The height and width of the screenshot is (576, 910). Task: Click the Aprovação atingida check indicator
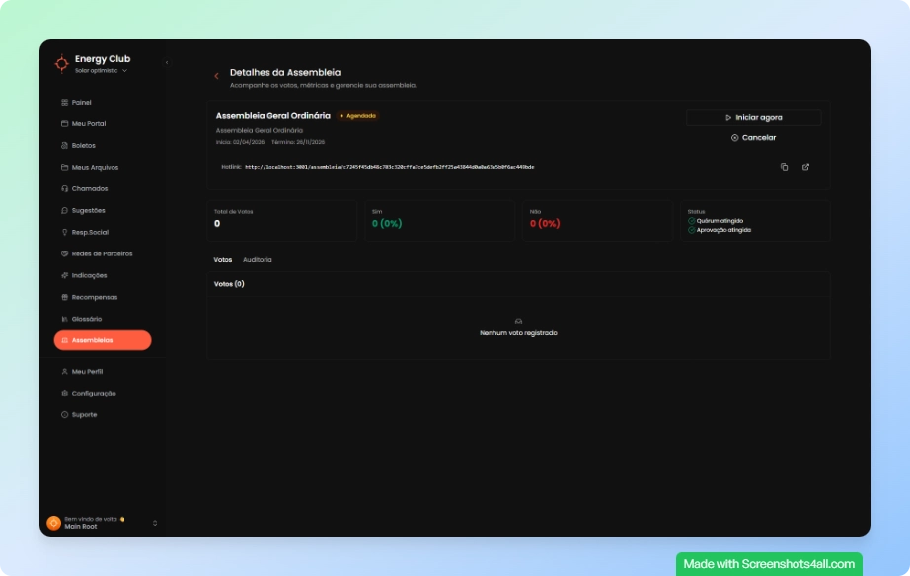click(692, 229)
